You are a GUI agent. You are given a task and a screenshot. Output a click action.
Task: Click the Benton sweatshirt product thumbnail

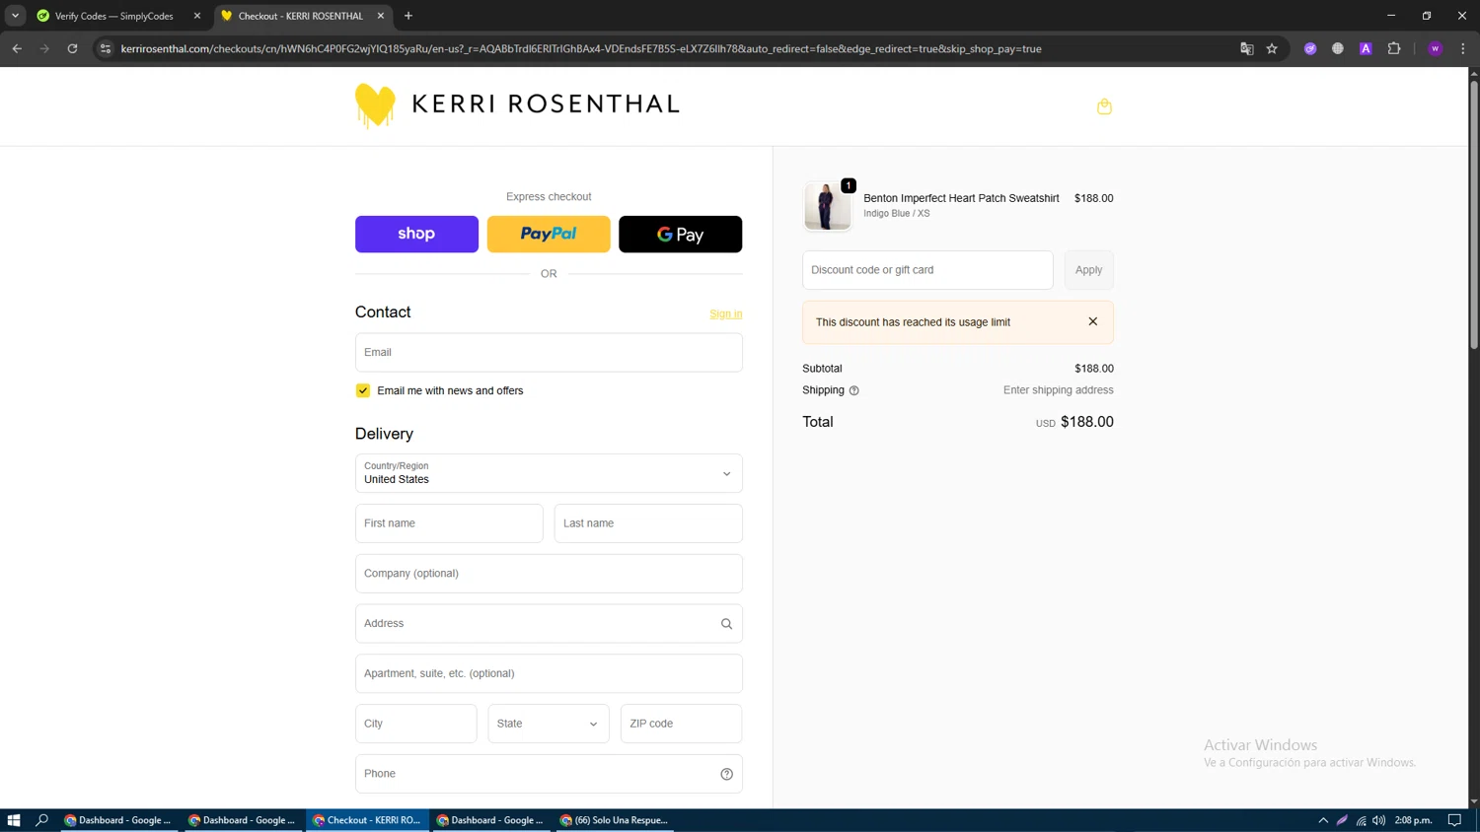pyautogui.click(x=827, y=206)
